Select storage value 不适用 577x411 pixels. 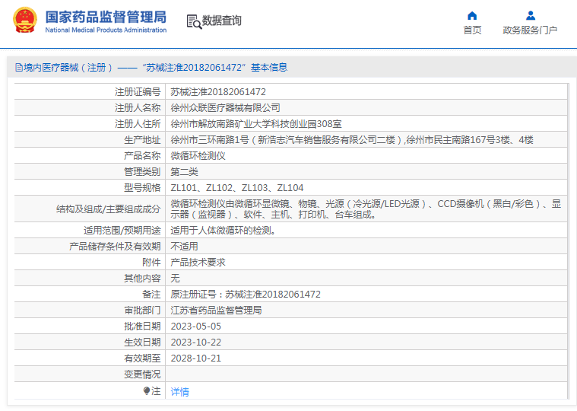[185, 247]
